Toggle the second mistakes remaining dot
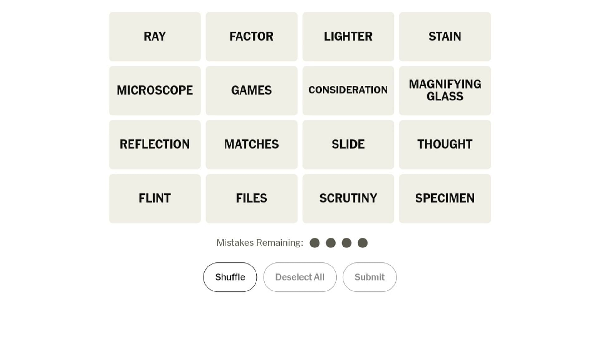The image size is (599, 337). pos(330,243)
